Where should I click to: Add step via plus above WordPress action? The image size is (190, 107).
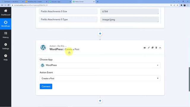pos(100,34)
